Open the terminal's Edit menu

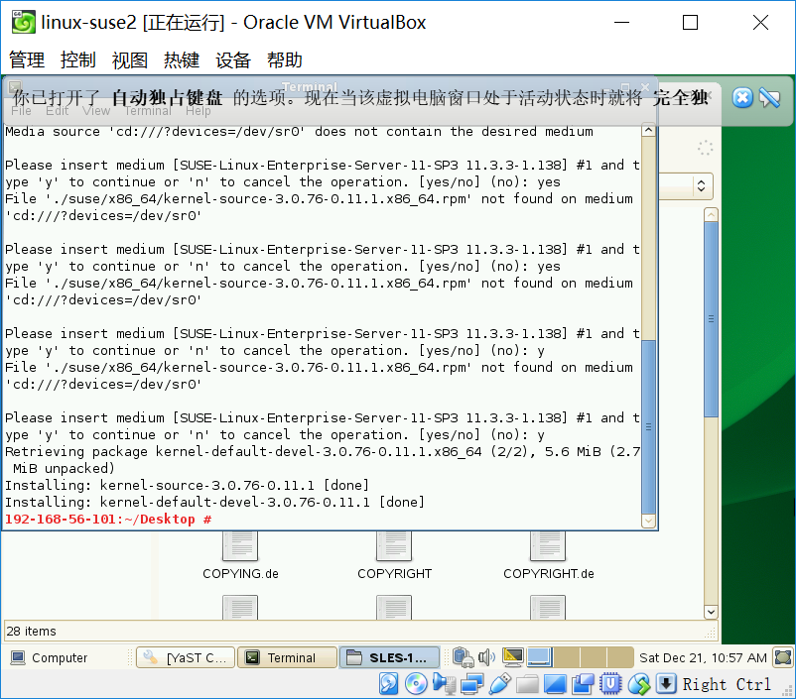point(57,111)
